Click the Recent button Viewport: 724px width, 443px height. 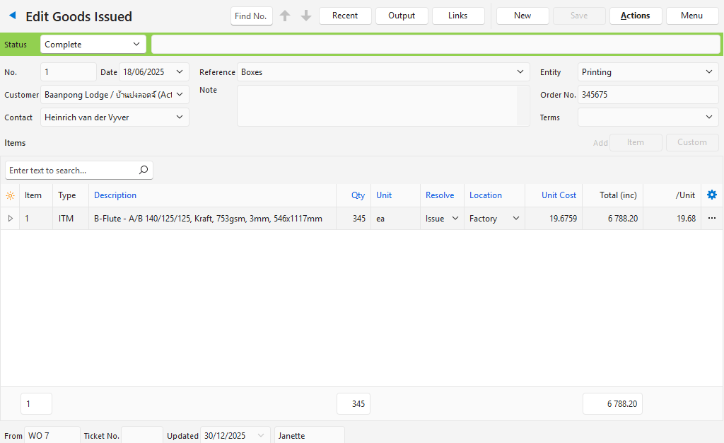[x=345, y=16]
